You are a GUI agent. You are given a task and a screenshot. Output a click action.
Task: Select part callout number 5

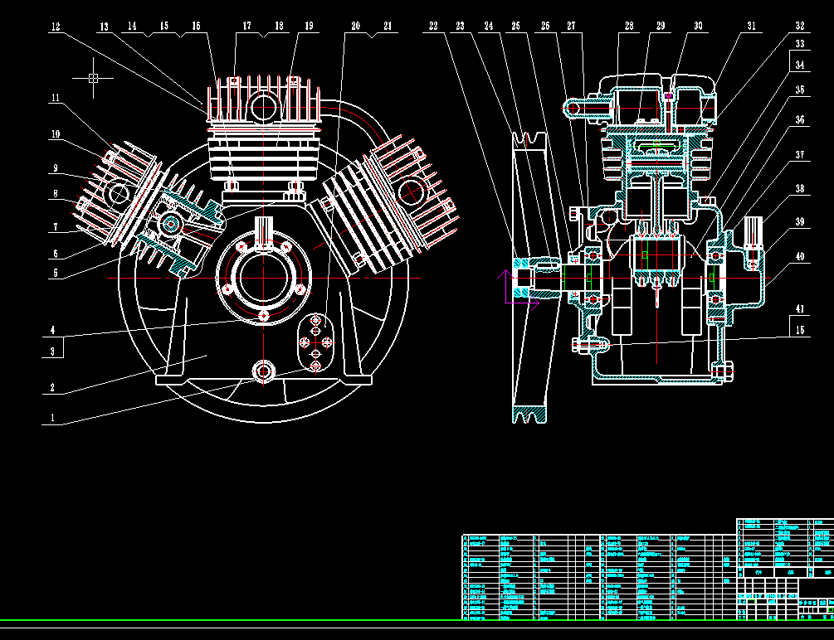click(x=56, y=273)
